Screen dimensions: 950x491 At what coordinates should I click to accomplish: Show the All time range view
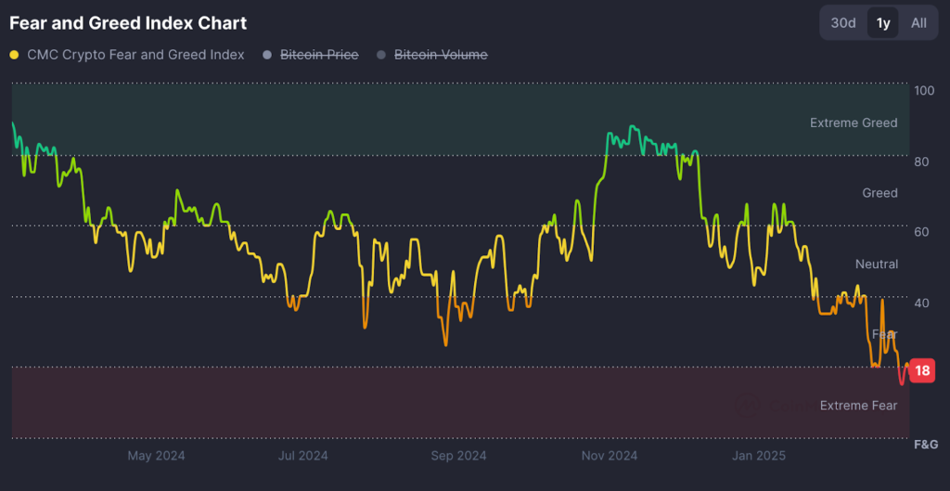[918, 22]
